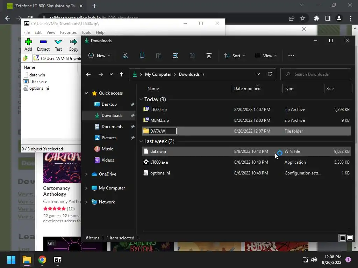Click the Paste clipboard icon in Explorer toolbar

click(158, 55)
